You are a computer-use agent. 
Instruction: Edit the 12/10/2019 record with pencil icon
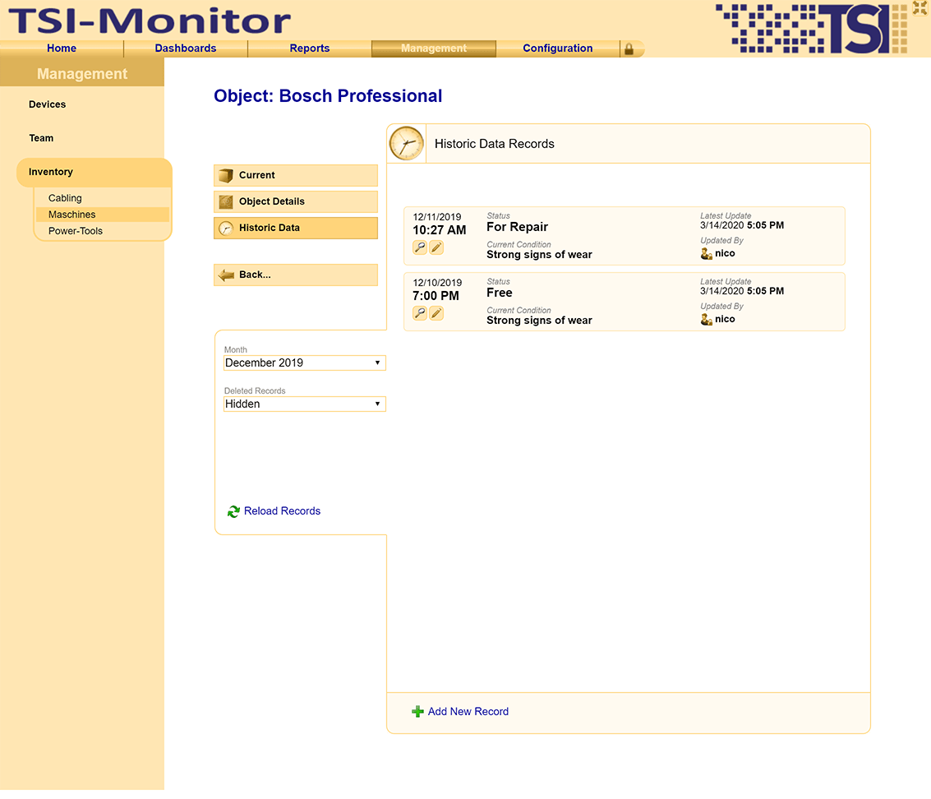(436, 313)
